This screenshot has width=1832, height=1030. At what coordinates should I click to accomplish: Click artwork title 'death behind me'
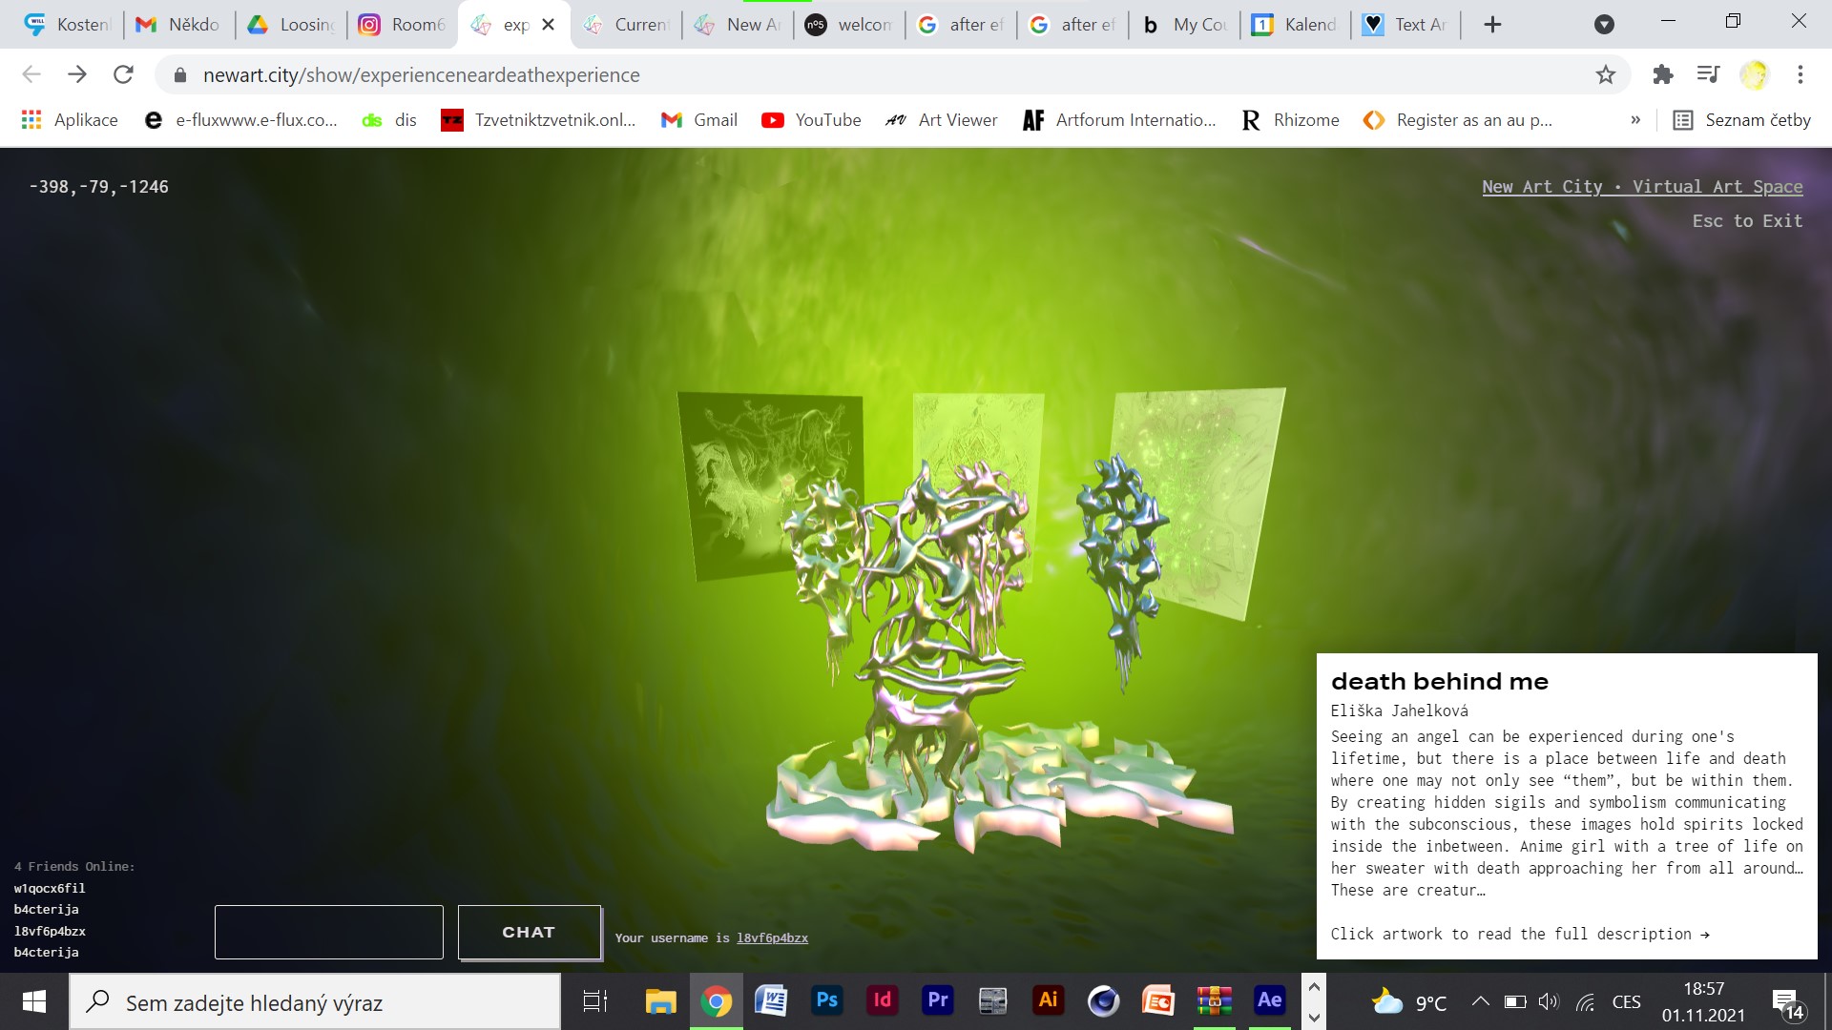pos(1439,681)
